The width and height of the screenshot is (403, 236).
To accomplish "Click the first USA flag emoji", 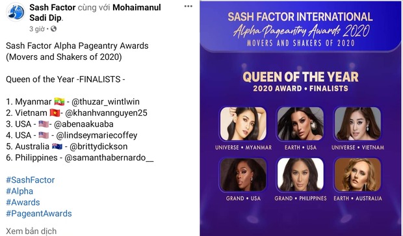I will click(x=44, y=124).
